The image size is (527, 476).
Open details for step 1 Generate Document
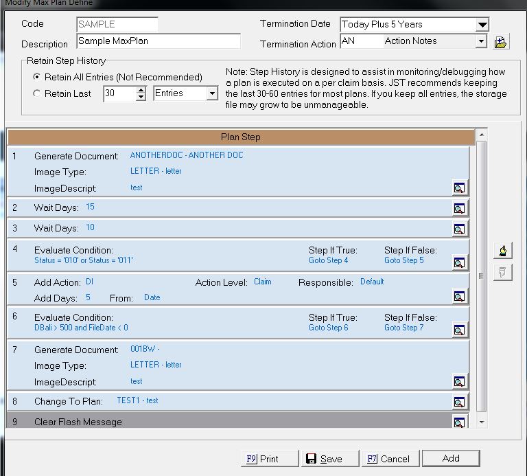[459, 188]
